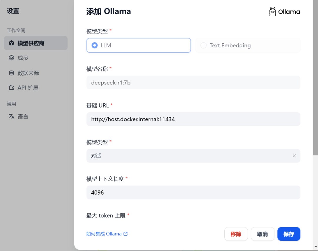Open API 扩展 in settings sidebar

click(36, 88)
